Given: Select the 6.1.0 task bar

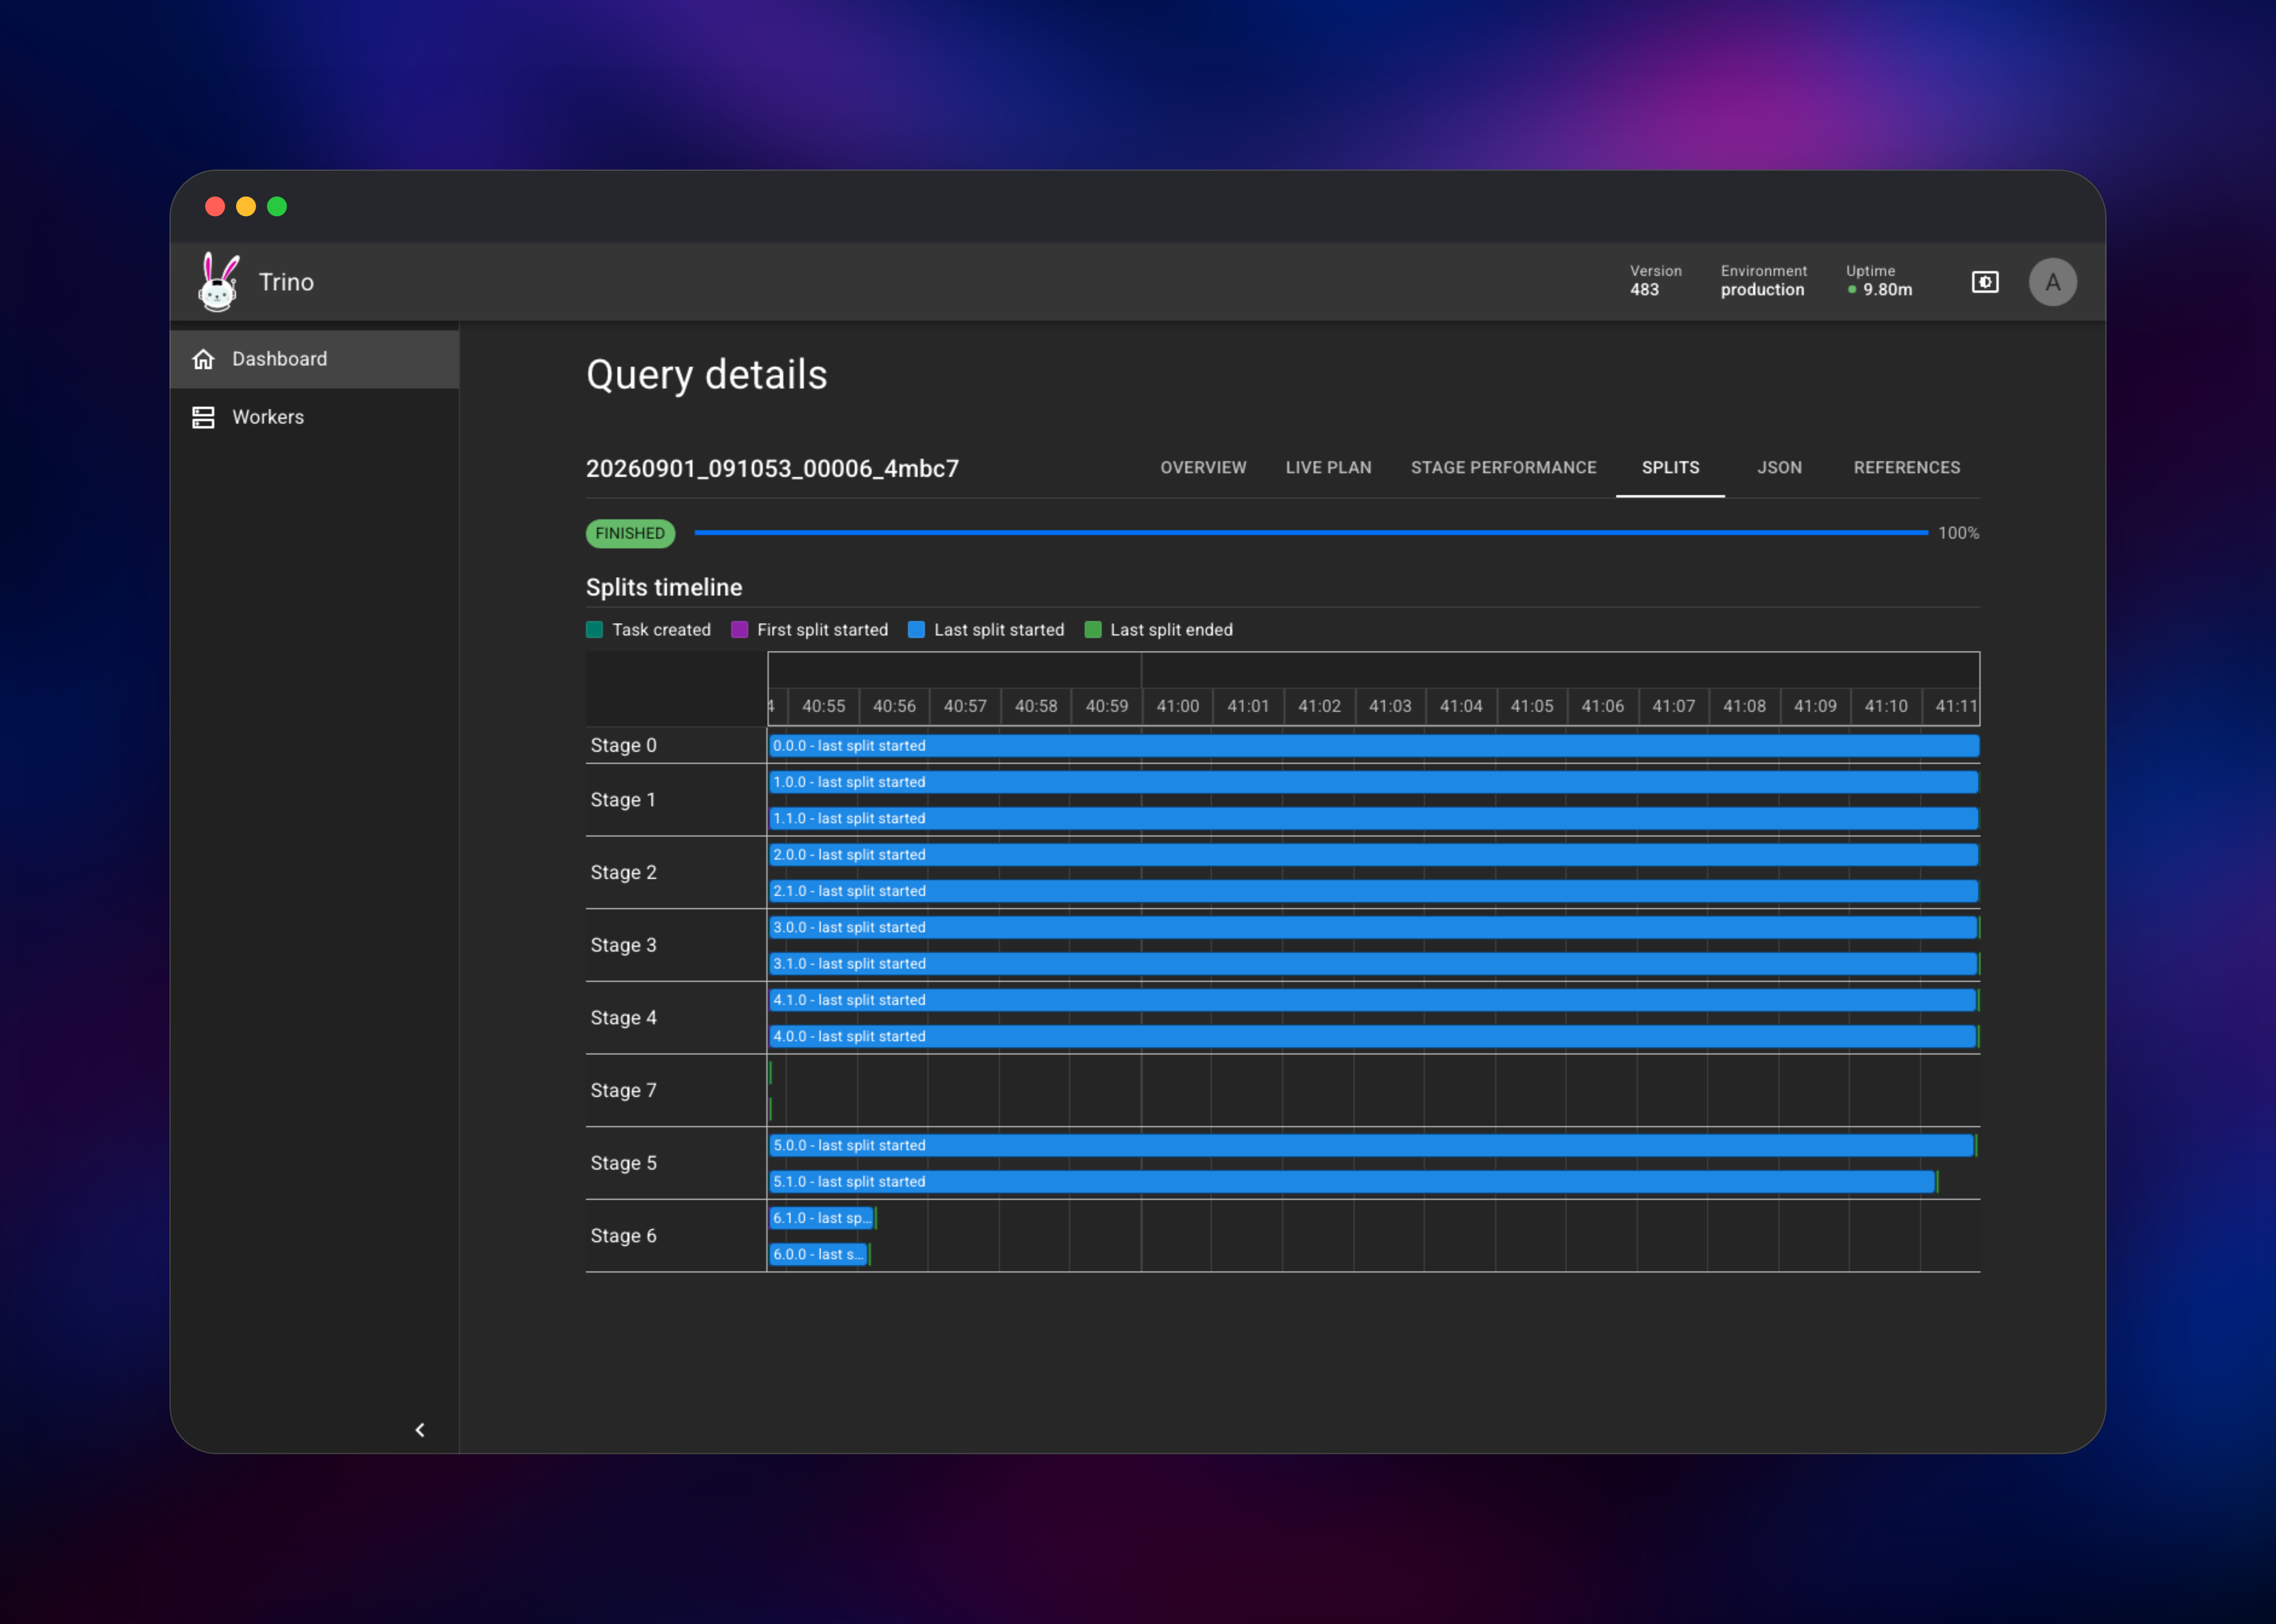Looking at the screenshot, I should point(821,1218).
